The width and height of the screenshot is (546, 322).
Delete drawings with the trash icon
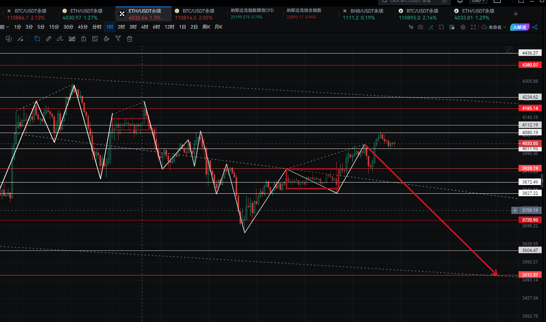130,39
